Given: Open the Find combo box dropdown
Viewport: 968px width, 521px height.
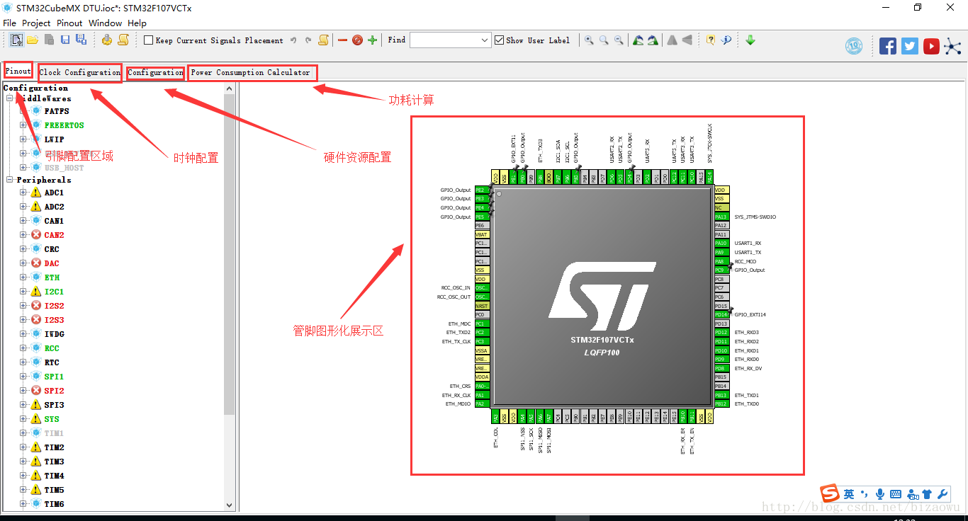Looking at the screenshot, I should click(485, 40).
